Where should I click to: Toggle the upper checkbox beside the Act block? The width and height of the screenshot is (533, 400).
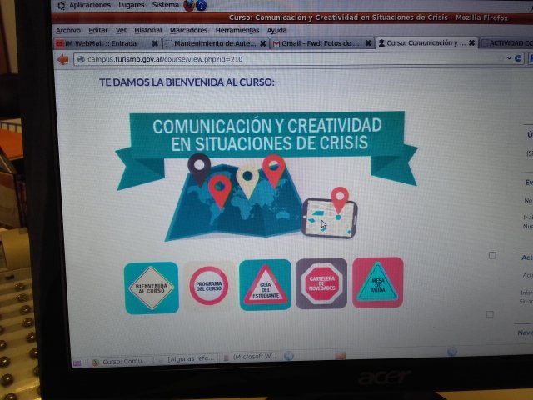pos(492,256)
